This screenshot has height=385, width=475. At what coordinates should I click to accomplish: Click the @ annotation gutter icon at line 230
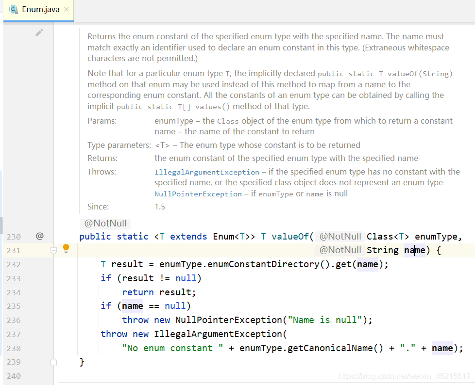[x=40, y=236]
